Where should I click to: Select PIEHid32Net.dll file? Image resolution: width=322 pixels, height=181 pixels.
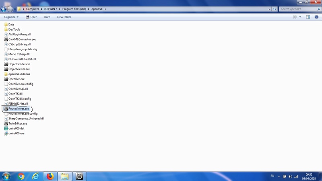pos(16,104)
